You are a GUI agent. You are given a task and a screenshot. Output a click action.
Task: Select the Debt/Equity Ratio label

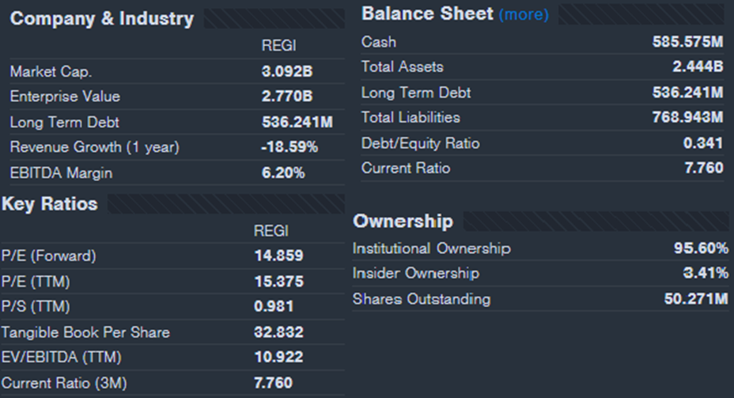tap(420, 144)
